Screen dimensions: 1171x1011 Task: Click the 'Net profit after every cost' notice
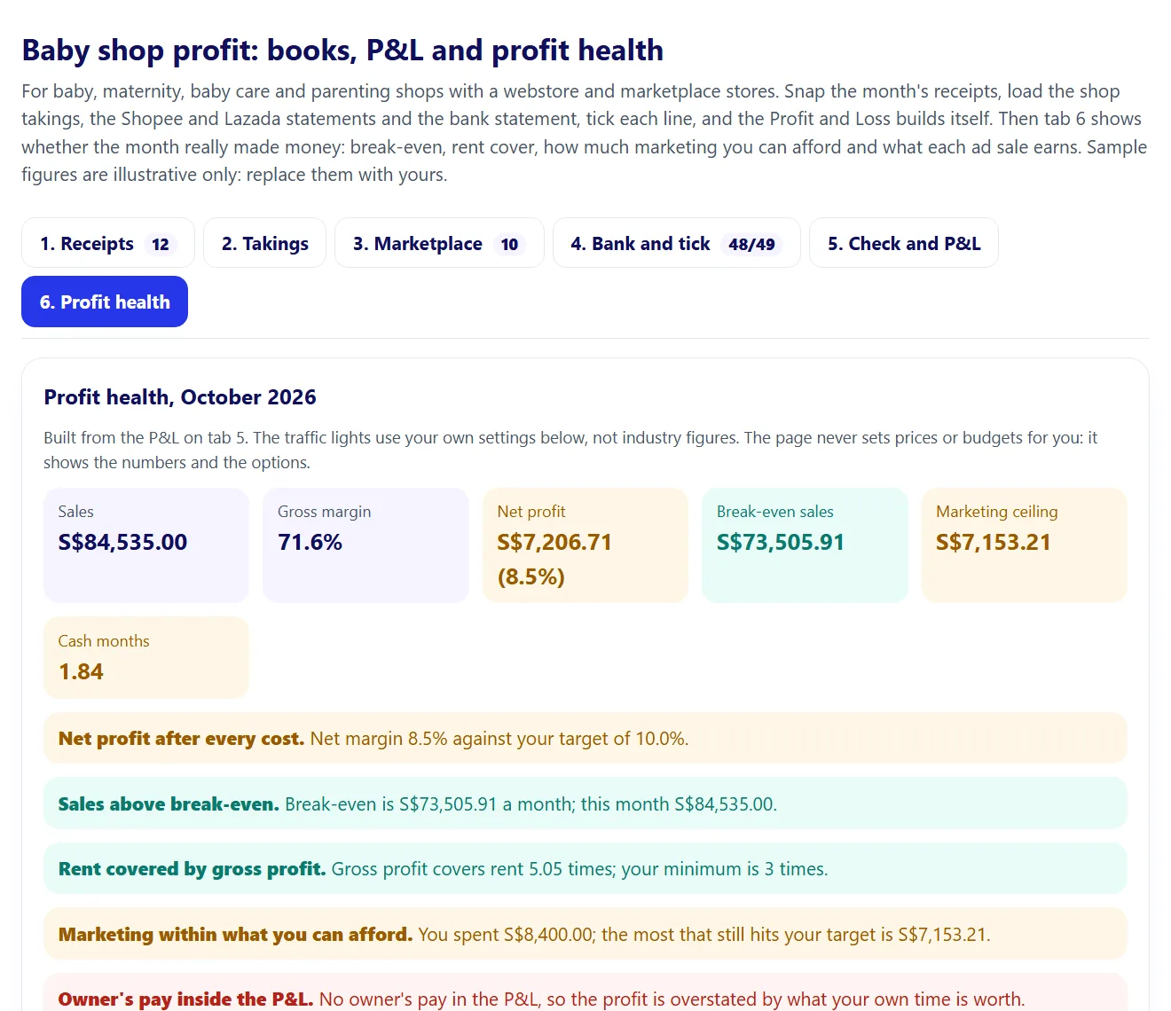(x=585, y=738)
